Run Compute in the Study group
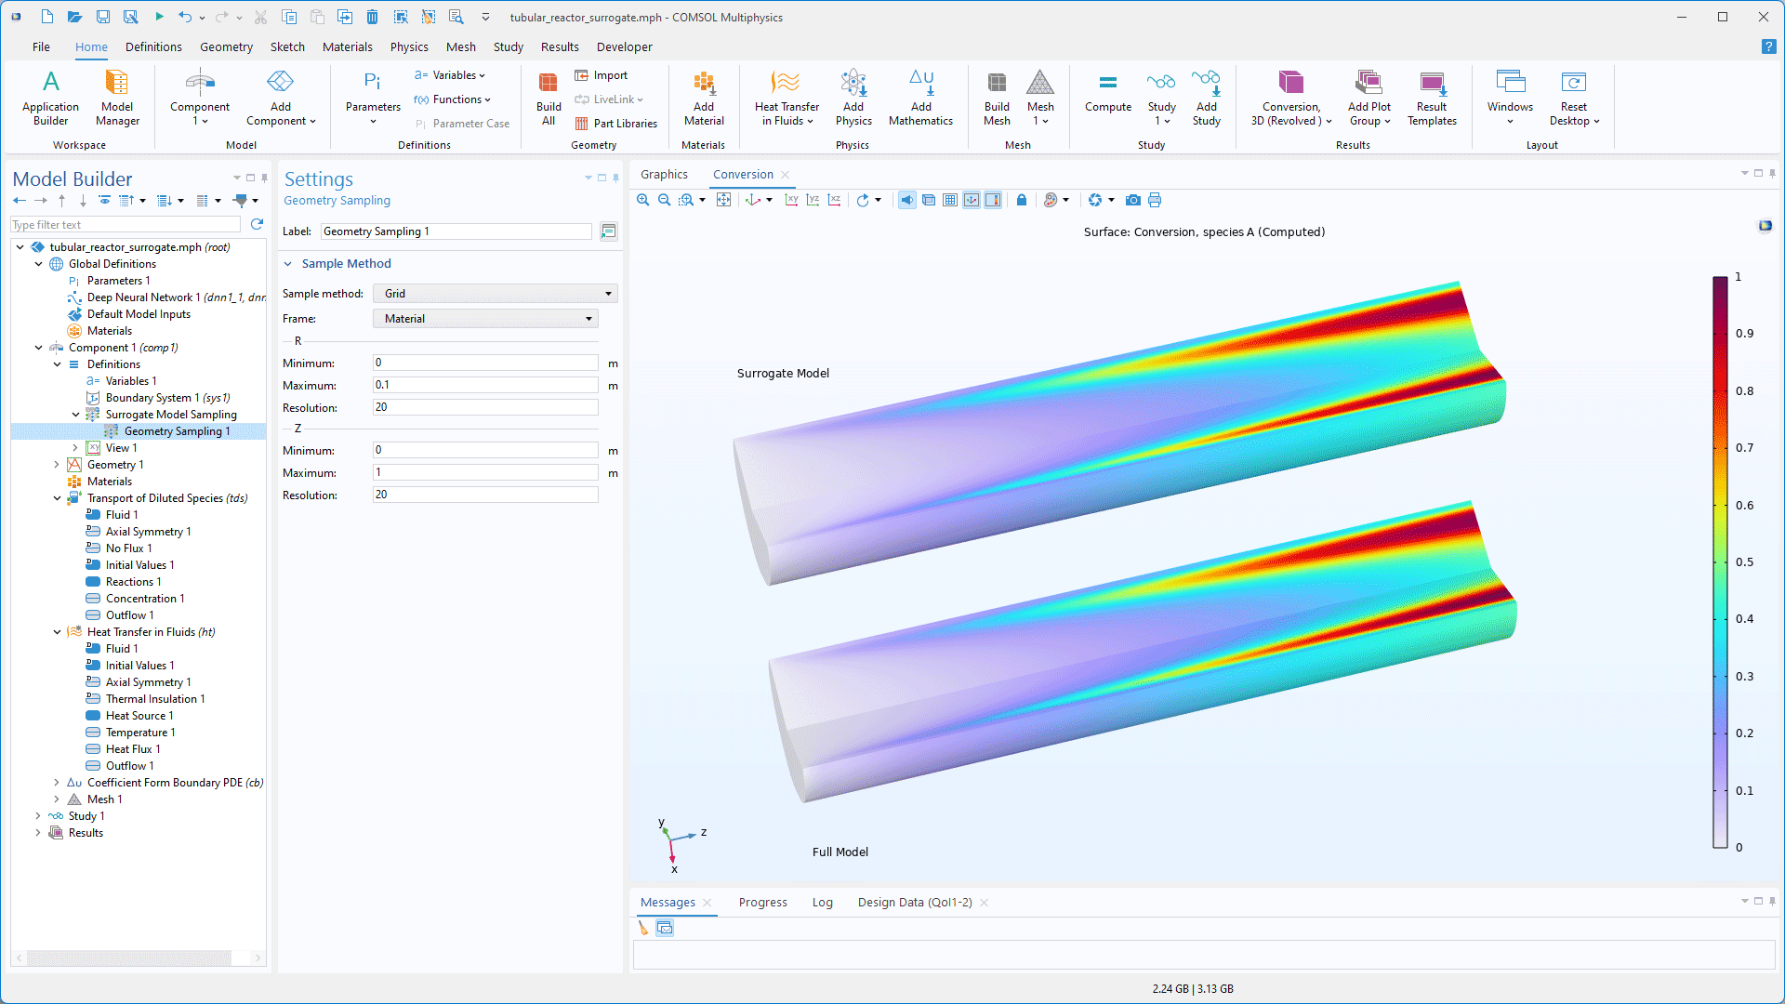Viewport: 1785px width, 1004px height. tap(1108, 93)
